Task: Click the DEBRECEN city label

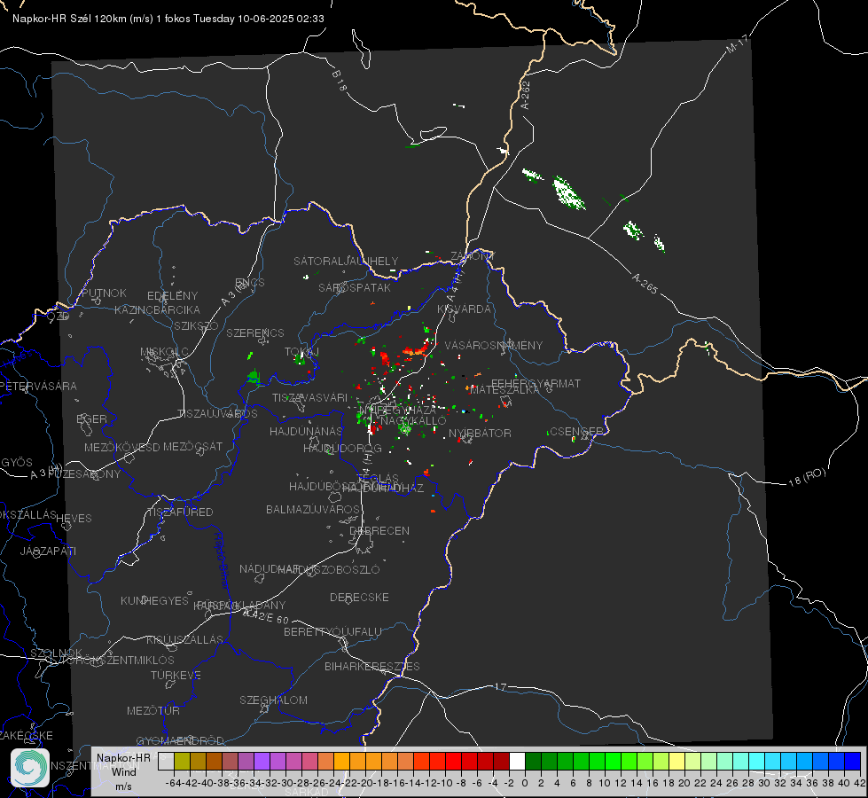Action: coord(379,530)
